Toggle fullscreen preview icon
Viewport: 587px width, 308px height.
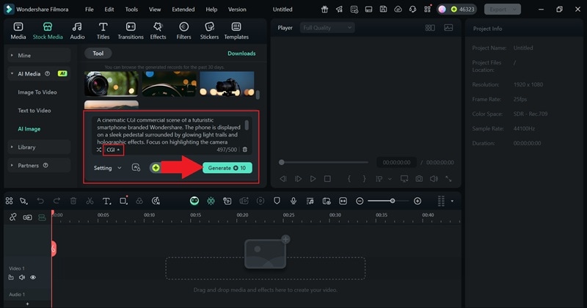[448, 179]
